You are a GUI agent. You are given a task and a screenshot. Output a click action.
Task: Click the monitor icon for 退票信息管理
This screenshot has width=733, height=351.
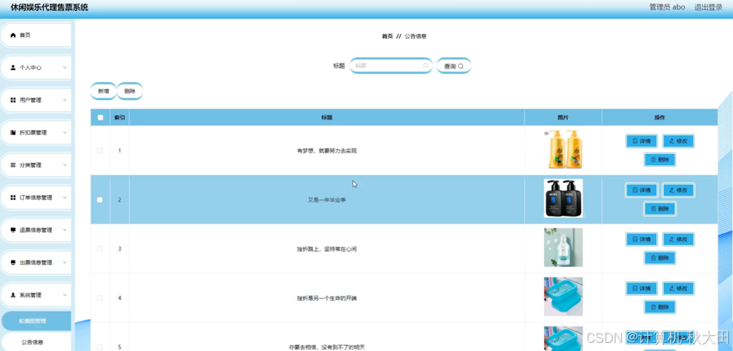point(13,230)
